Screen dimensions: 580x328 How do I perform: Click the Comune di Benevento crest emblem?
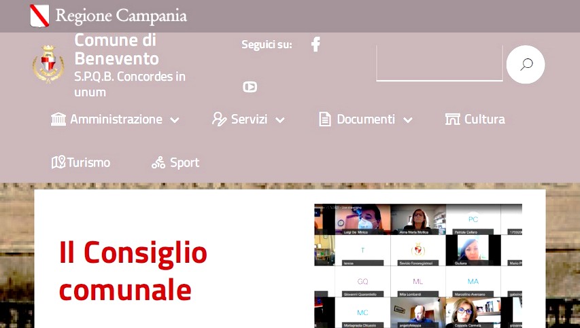[48, 65]
